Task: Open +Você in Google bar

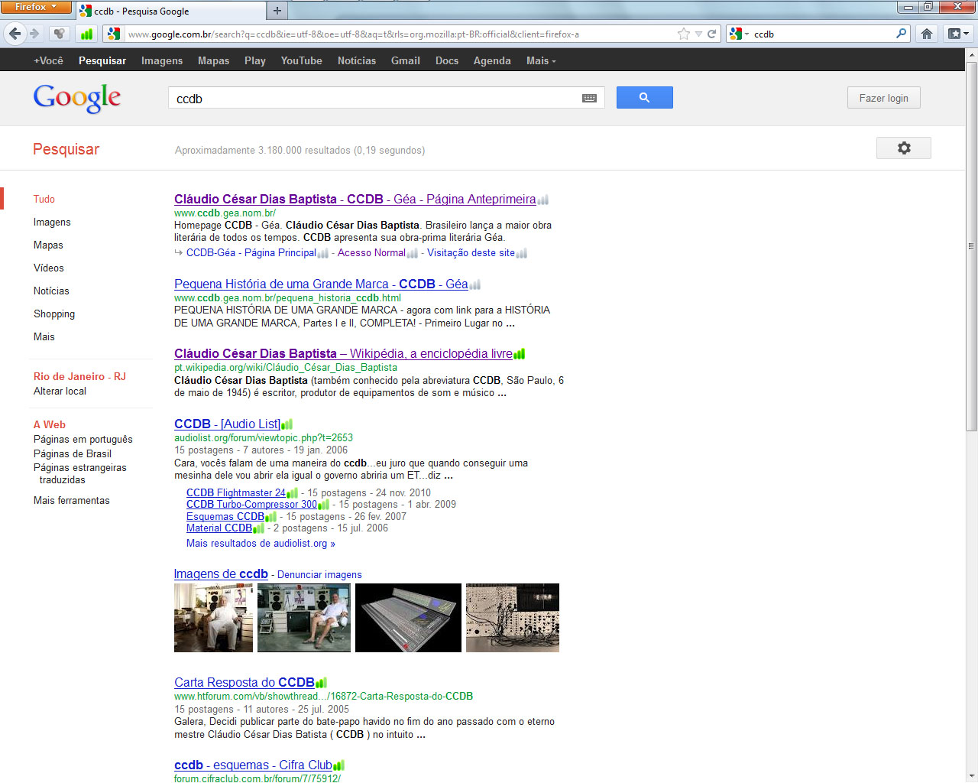Action: click(48, 60)
